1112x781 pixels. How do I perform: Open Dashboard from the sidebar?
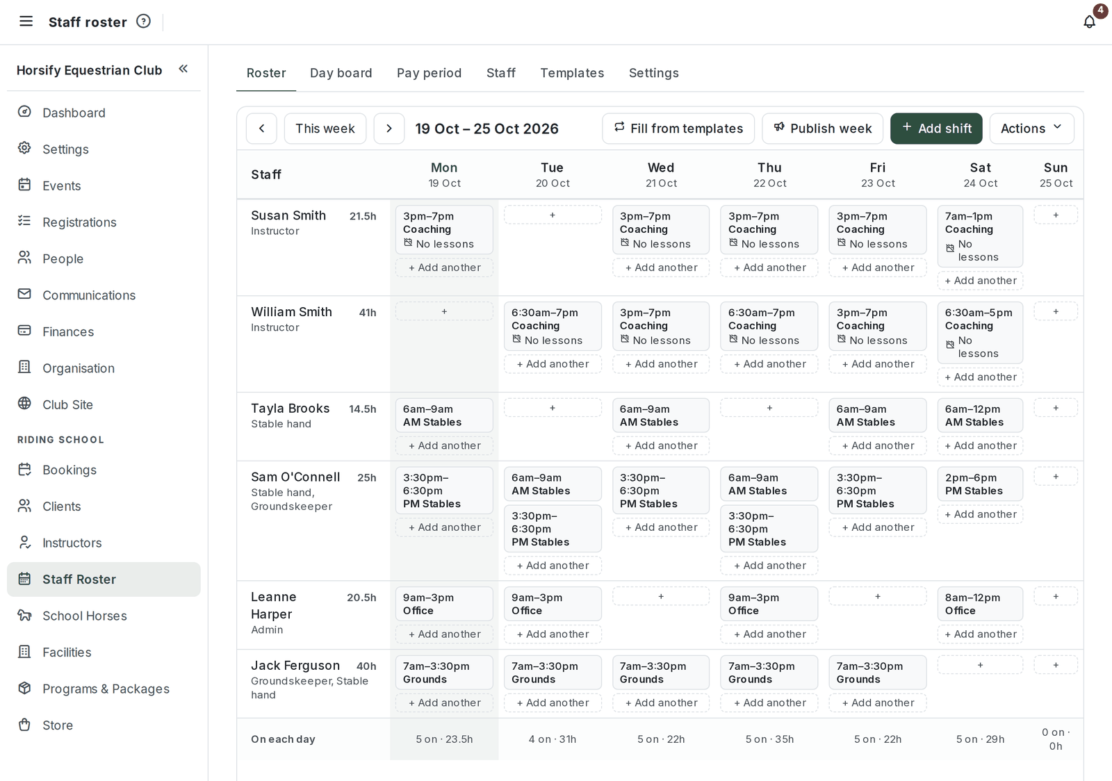[x=104, y=113]
